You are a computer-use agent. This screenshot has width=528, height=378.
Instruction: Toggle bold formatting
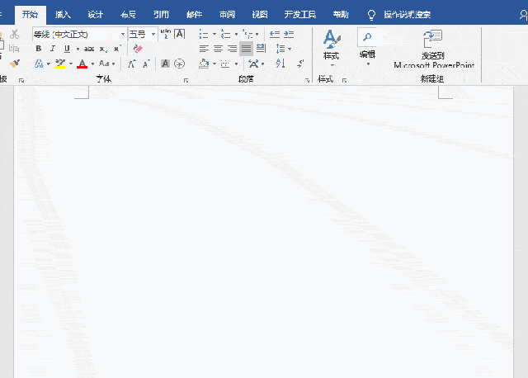(x=39, y=49)
